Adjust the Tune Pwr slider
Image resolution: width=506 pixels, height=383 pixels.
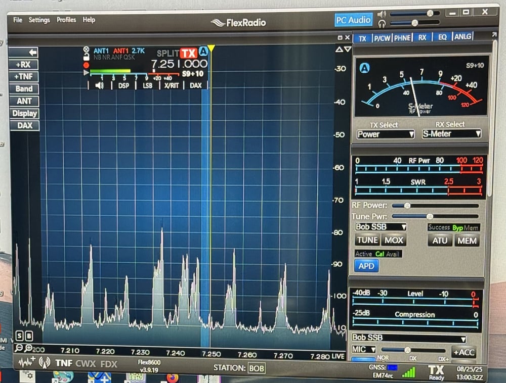click(435, 216)
